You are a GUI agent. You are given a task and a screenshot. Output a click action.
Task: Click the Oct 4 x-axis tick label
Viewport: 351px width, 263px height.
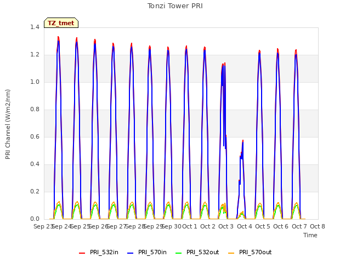[x=245, y=226]
